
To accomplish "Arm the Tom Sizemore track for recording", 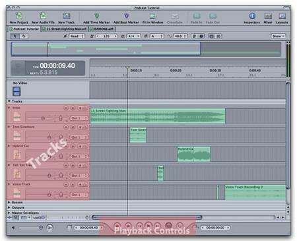I will tap(66, 127).
